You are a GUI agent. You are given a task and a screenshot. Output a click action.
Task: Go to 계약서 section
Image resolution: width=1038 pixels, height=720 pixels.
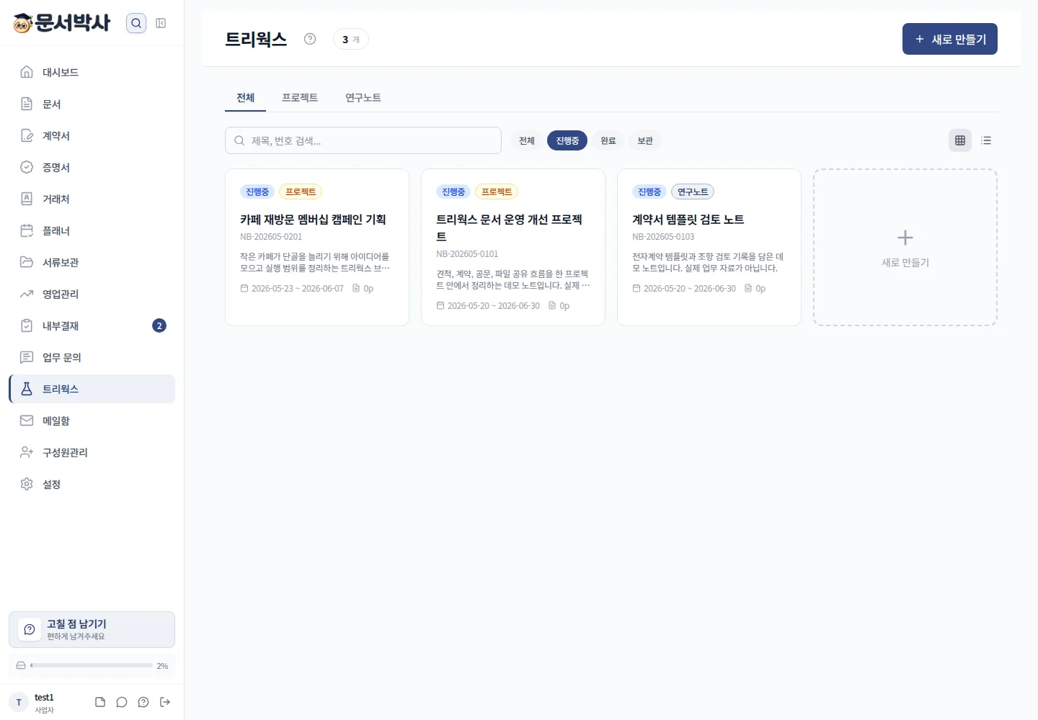[x=92, y=135]
